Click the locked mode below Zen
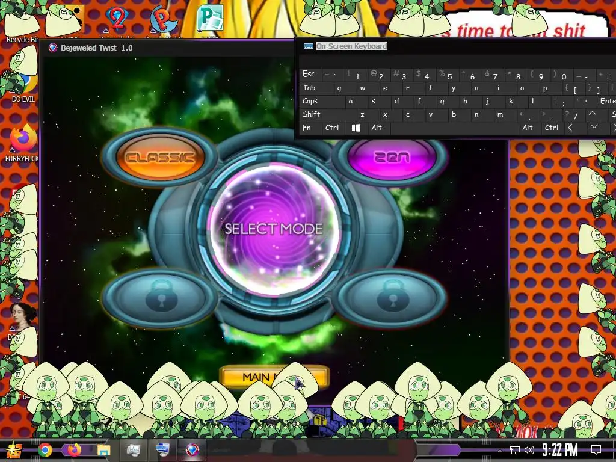 coord(392,298)
